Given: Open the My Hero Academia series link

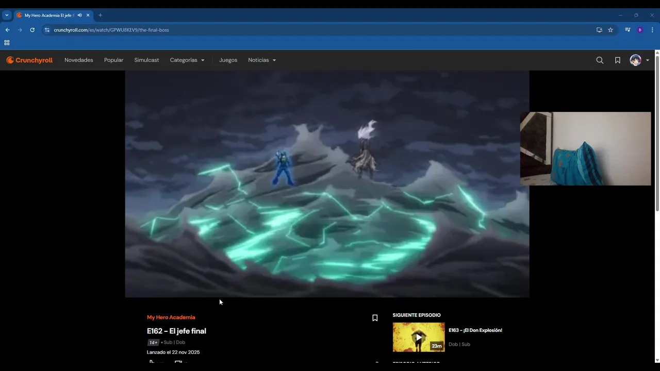Looking at the screenshot, I should tap(171, 317).
